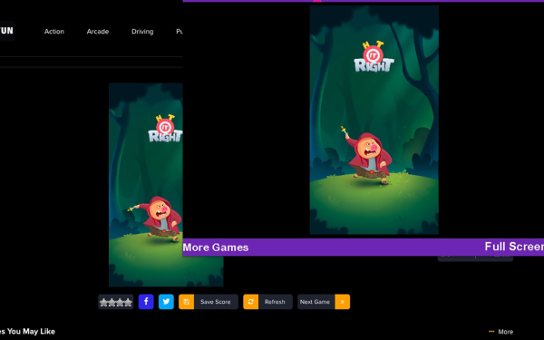Share the game on Facebook
Viewport: 544px width, 340px height.
tap(146, 302)
